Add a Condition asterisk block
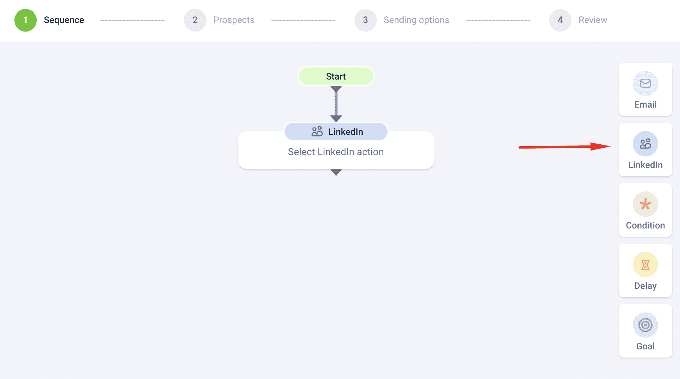The width and height of the screenshot is (680, 379). tap(645, 204)
